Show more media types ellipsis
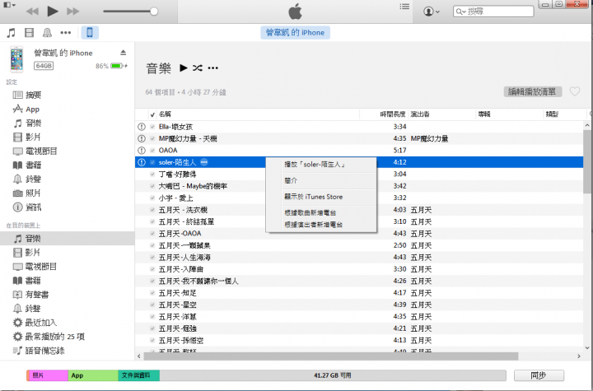The image size is (593, 391). click(65, 33)
